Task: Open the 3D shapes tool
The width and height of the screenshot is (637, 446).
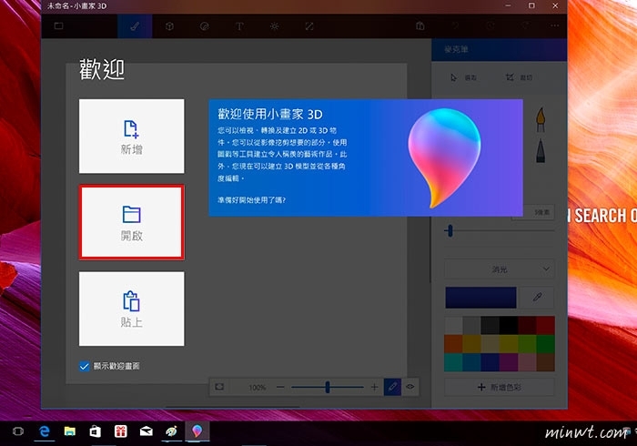Action: (170, 26)
